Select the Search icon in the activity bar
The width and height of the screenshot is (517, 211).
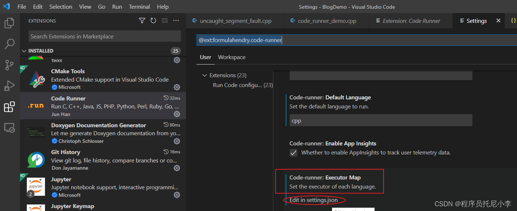(9, 44)
